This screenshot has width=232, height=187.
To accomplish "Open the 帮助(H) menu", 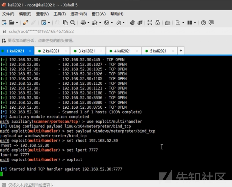I will pos(117,14).
